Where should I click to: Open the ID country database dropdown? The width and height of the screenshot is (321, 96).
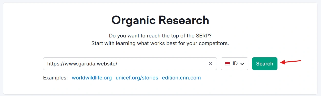coord(234,64)
